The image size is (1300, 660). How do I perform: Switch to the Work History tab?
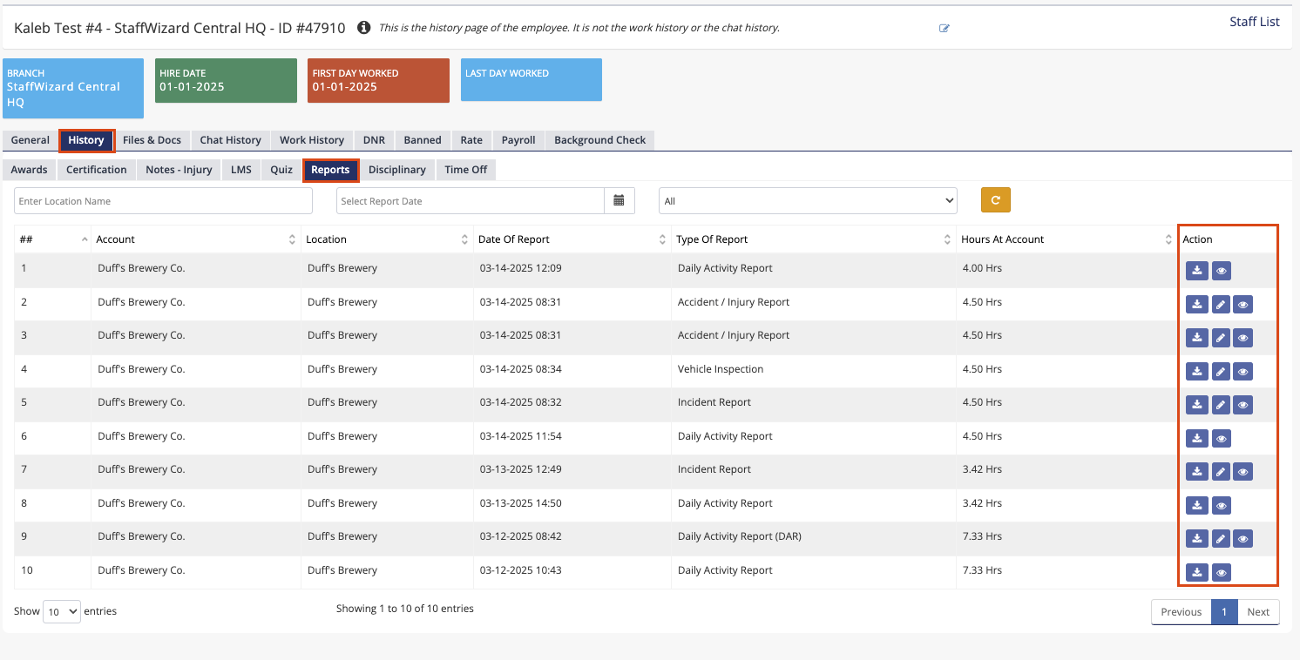click(x=311, y=140)
